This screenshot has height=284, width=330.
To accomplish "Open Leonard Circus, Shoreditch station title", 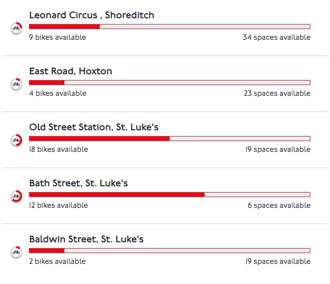I will pyautogui.click(x=91, y=15).
